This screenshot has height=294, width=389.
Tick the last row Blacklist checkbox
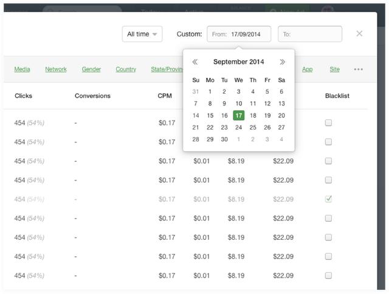tap(328, 275)
